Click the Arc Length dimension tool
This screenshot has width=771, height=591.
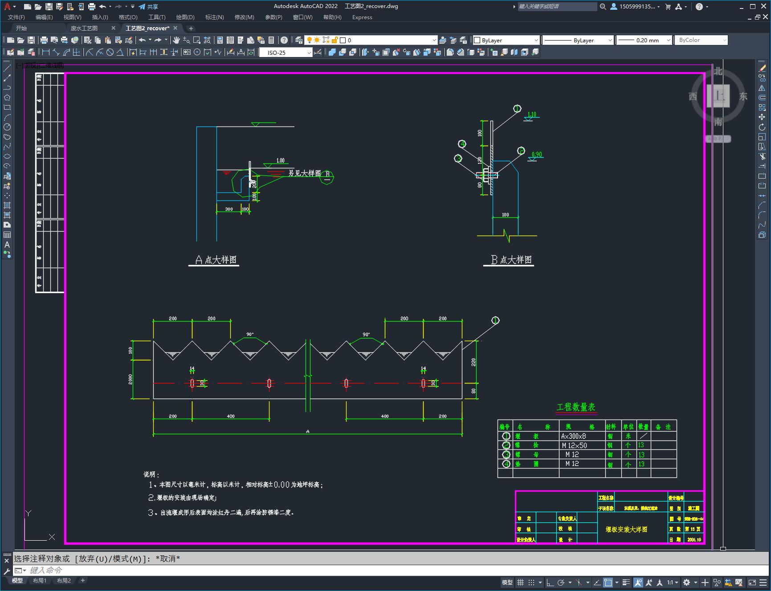pos(66,52)
